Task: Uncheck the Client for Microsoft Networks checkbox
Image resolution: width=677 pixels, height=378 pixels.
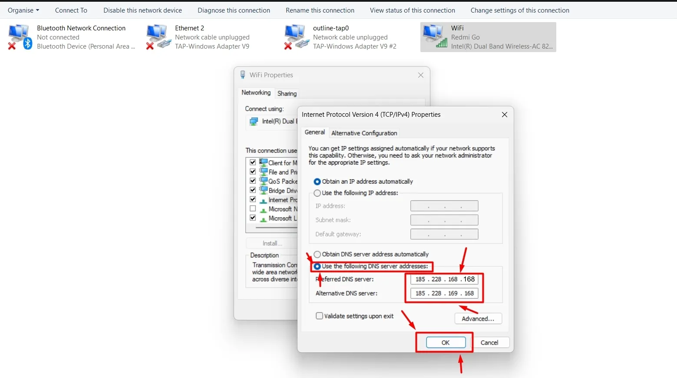Action: (253, 162)
